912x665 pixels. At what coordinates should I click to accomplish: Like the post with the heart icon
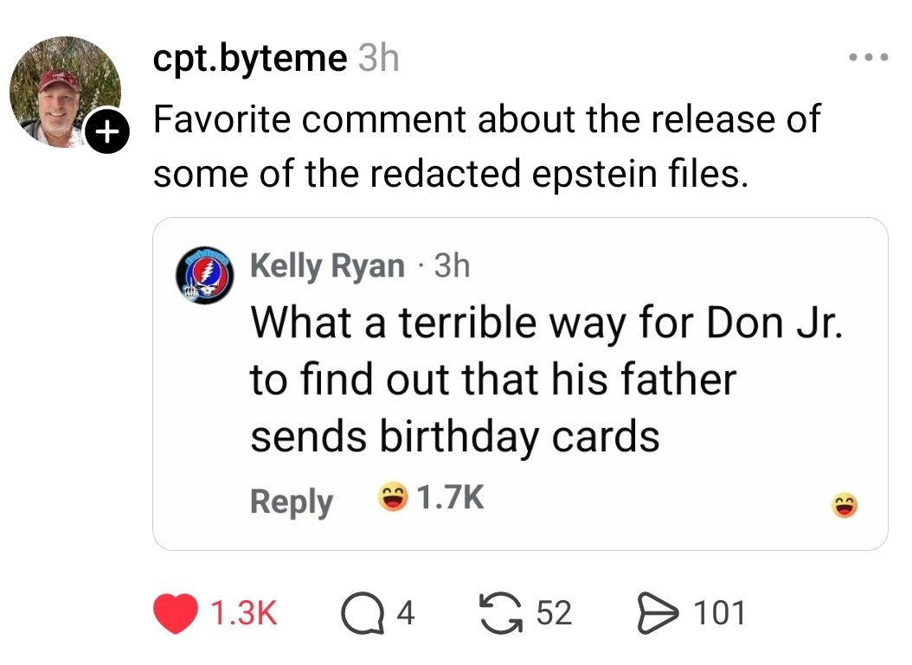(177, 613)
